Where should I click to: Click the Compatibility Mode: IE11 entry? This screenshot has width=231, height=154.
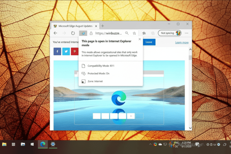click(101, 66)
